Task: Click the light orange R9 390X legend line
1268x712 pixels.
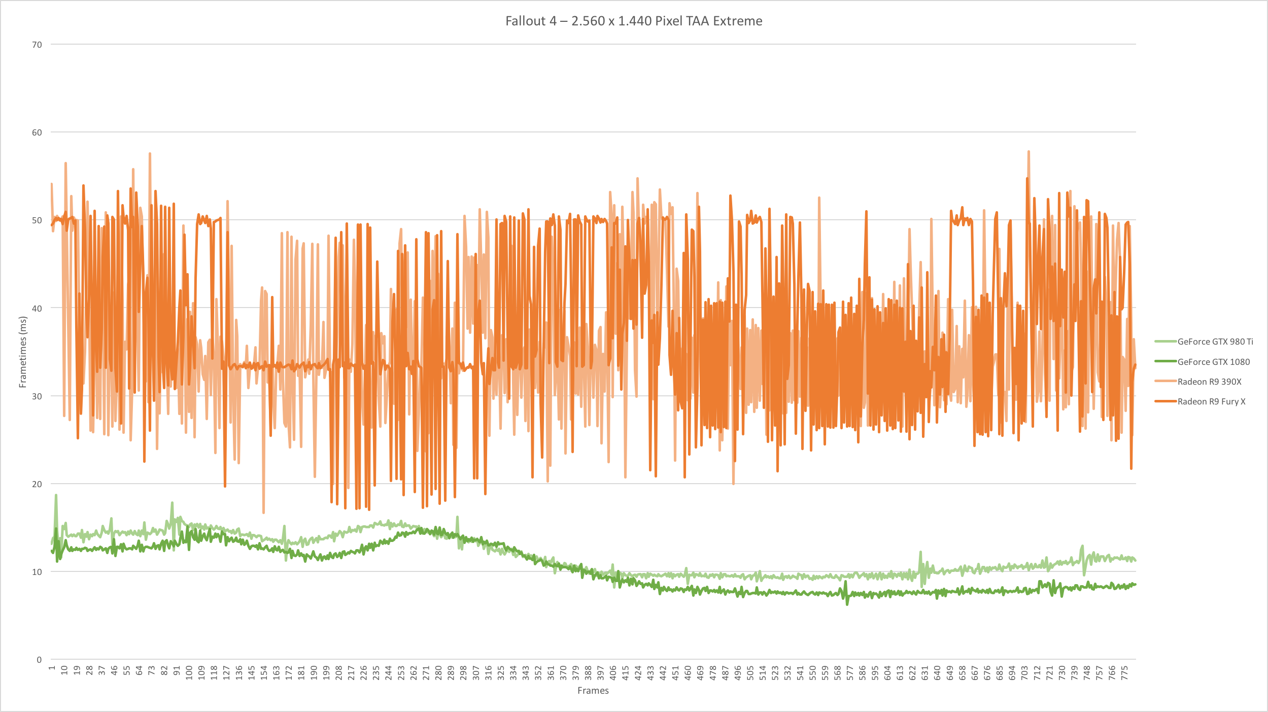Action: click(1166, 381)
